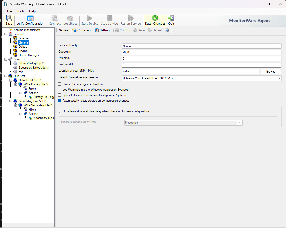Click the blue help question icon

tap(167, 30)
